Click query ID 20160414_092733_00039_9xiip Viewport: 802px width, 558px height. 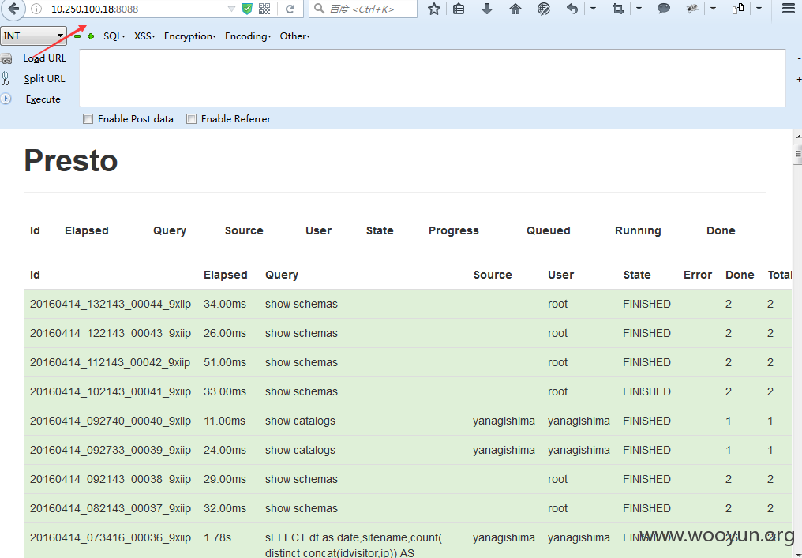pos(111,450)
